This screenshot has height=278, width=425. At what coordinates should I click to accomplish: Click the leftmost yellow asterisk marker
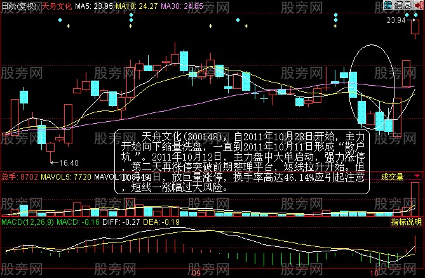[69, 27]
